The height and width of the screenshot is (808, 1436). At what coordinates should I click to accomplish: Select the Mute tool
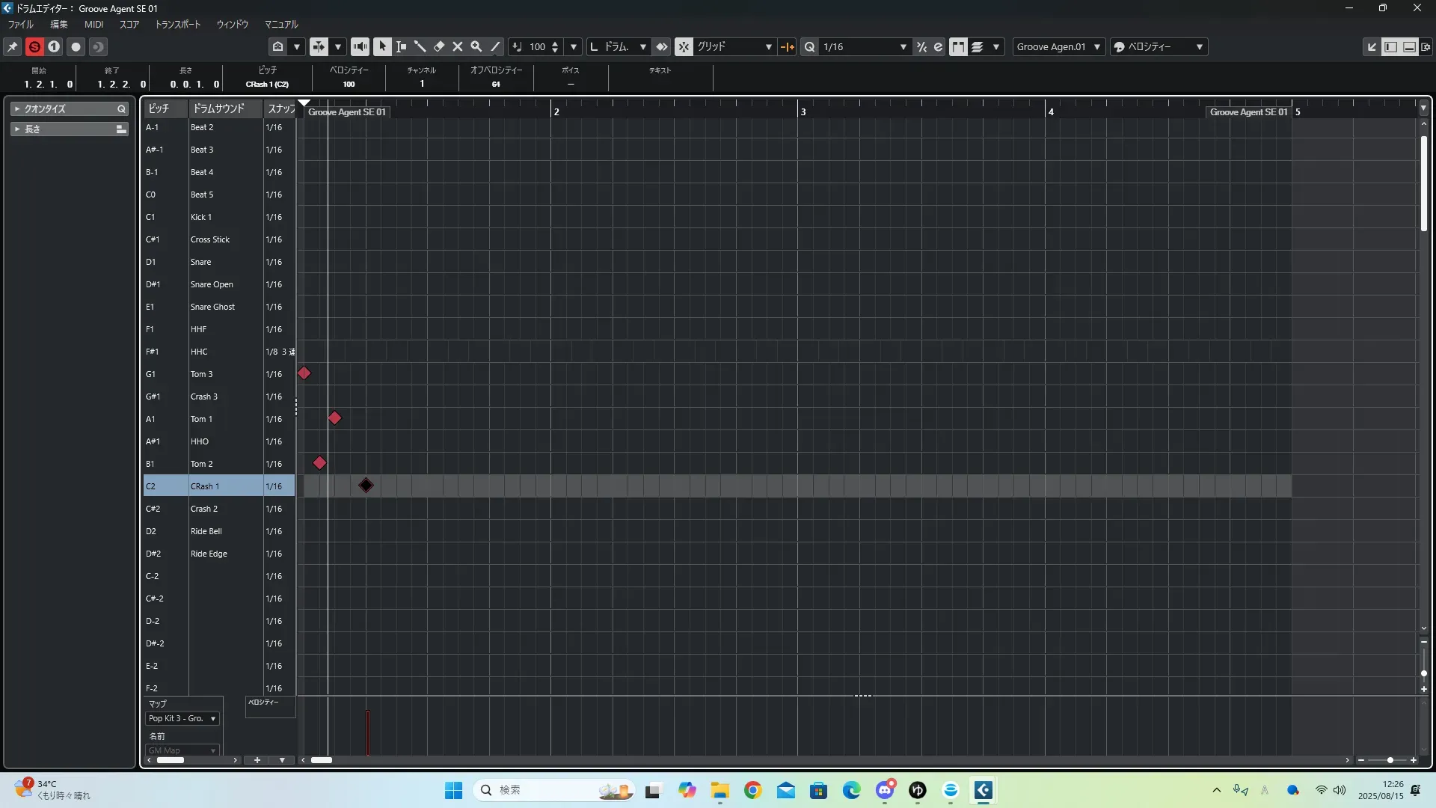[x=458, y=46]
